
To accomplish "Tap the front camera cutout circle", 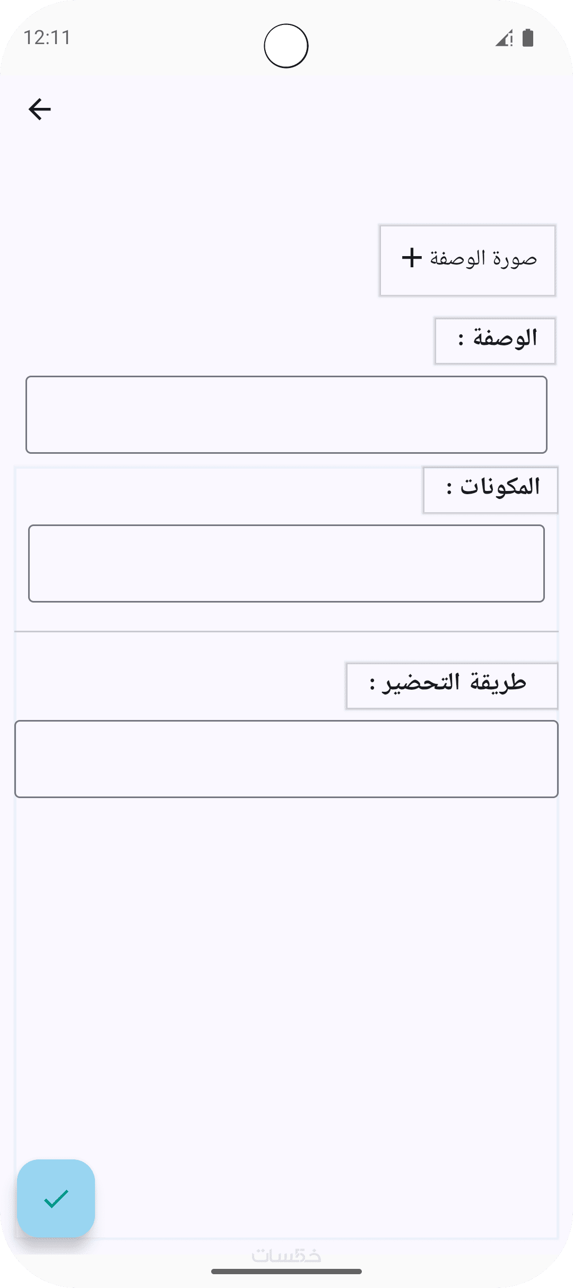I will [286, 46].
